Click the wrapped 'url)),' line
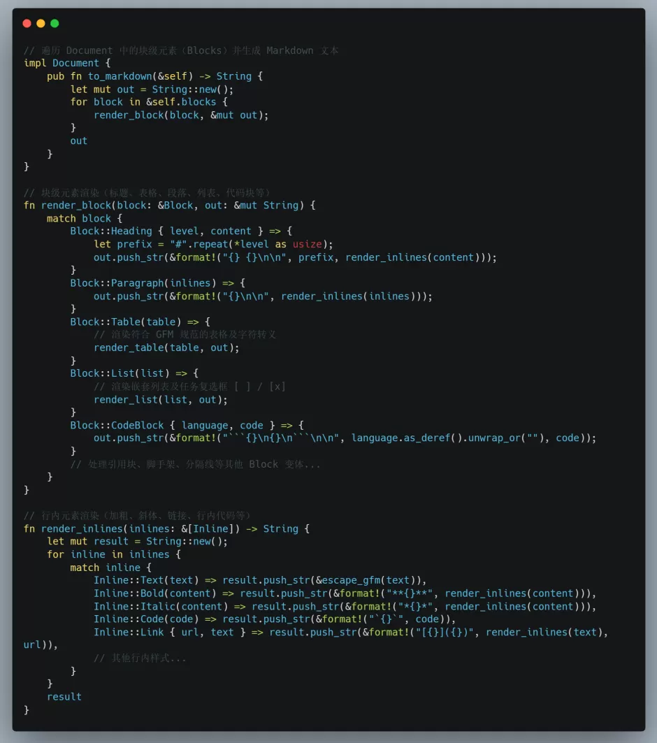Screen dimensions: 657x743 click(x=41, y=645)
